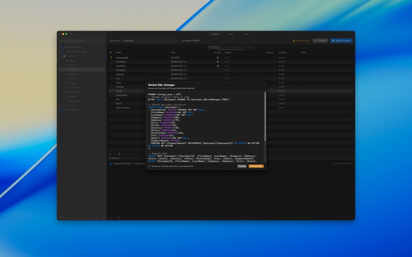The width and height of the screenshot is (412, 257).
Task: Switch to the Data tab
Action: click(x=231, y=34)
